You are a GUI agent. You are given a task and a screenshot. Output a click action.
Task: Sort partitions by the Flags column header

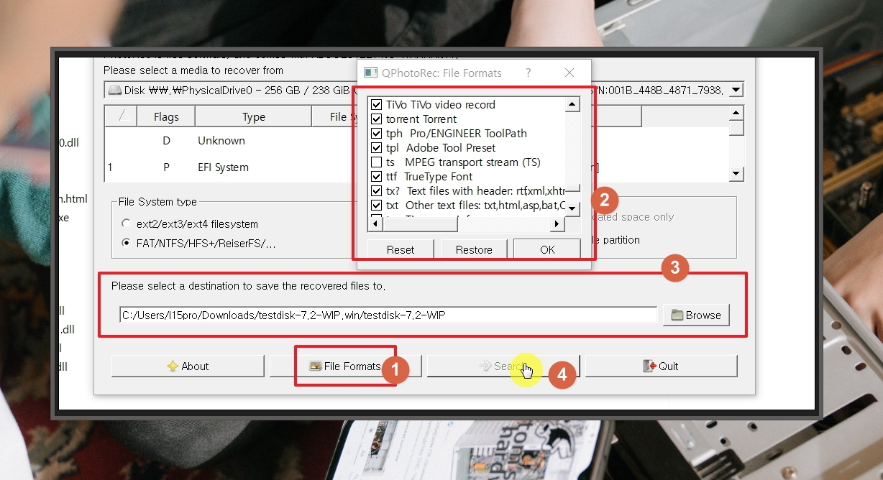(x=166, y=116)
